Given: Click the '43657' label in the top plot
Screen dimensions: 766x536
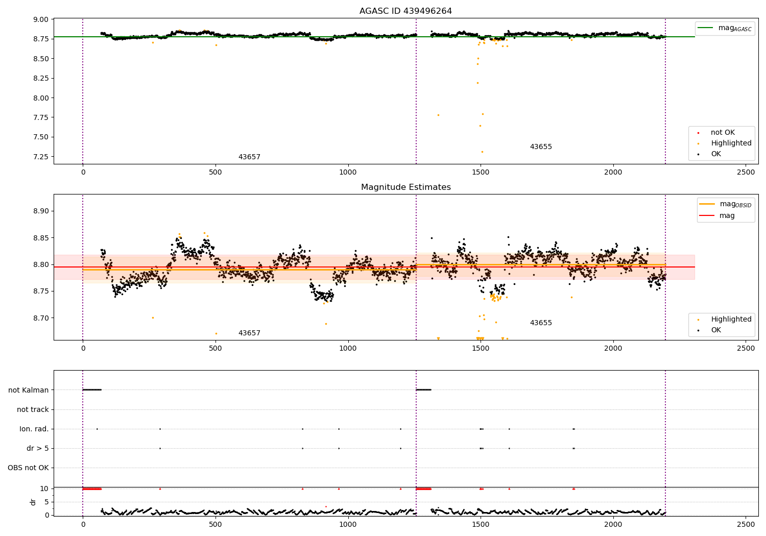Looking at the screenshot, I should 249,157.
